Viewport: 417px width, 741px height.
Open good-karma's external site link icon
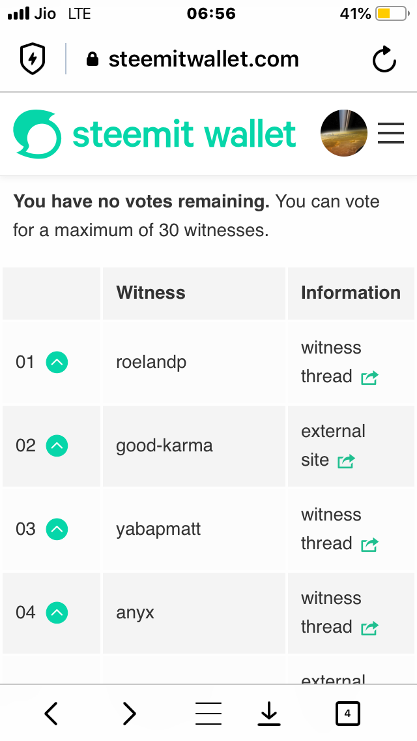tap(346, 461)
